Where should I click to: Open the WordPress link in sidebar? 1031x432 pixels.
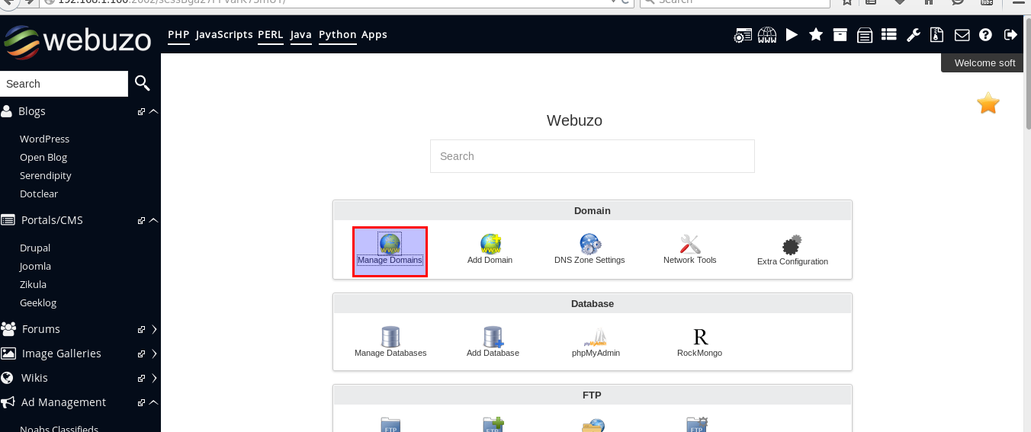click(x=44, y=139)
